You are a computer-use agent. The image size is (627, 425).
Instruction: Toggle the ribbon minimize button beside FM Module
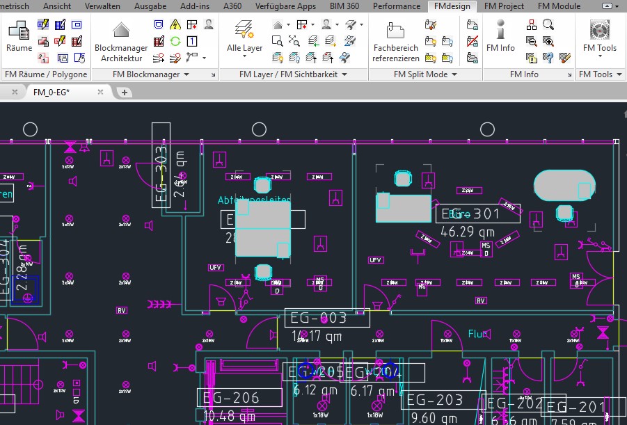pos(607,6)
